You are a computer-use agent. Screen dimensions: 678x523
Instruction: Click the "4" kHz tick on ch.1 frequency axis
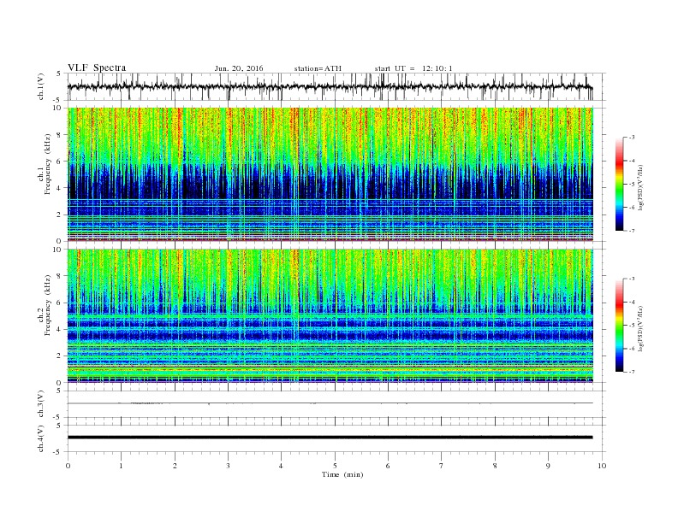(x=60, y=188)
